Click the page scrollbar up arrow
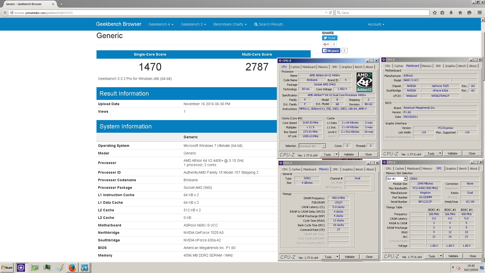This screenshot has height=273, width=485. (483, 20)
